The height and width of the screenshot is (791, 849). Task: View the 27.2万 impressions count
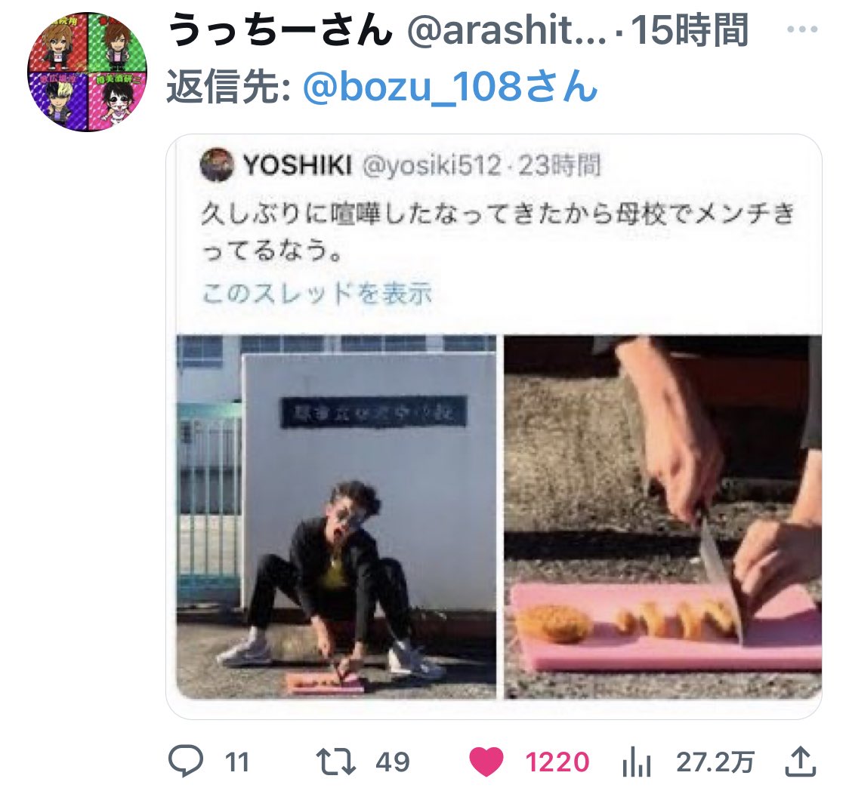tap(715, 762)
